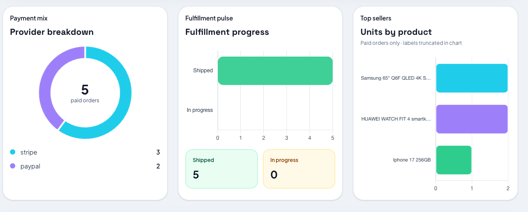Screen dimensions: 528x212
Task: Click the Provider breakdown heading
Action: coord(52,32)
